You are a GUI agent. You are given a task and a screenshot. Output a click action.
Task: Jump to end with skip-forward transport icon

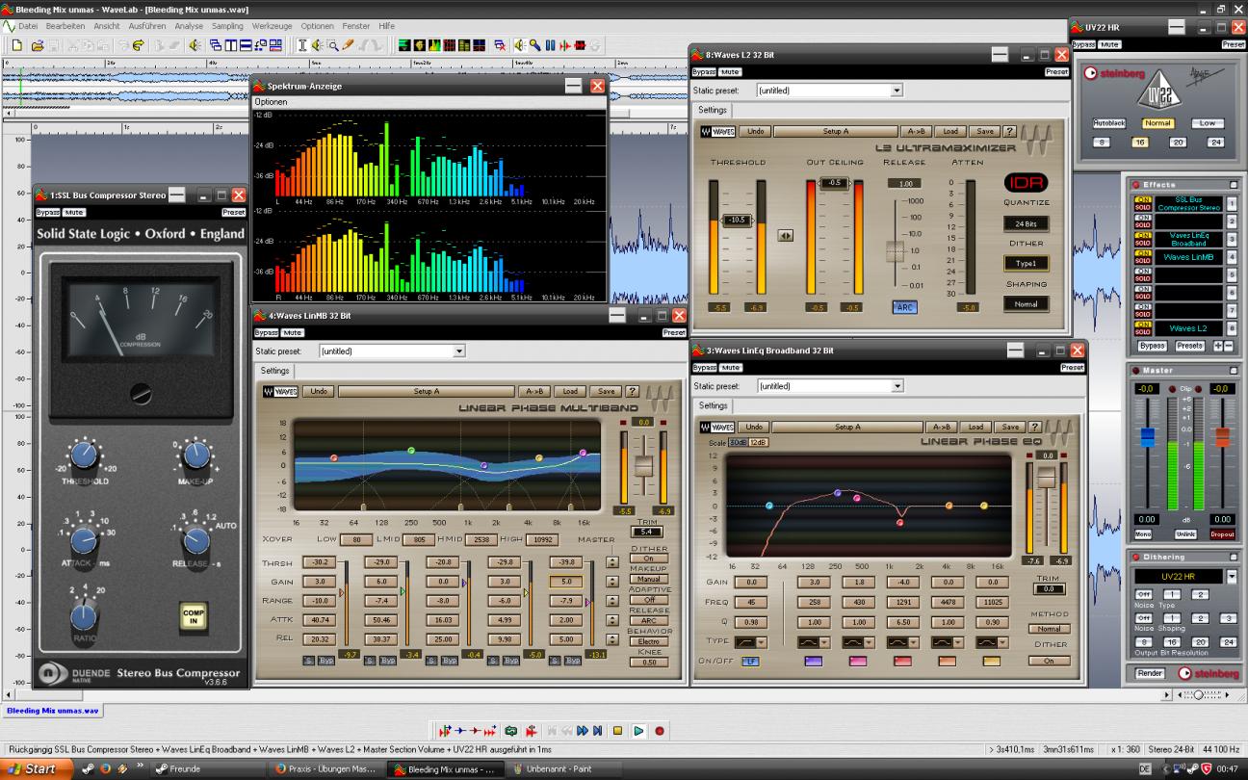click(597, 731)
